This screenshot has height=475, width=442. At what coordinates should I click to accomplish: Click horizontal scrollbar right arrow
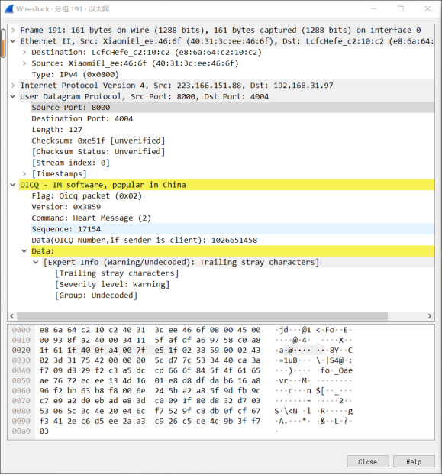(430, 316)
